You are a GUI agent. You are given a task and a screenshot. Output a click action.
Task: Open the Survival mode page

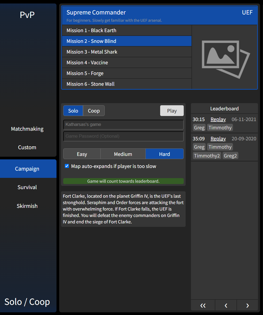tap(27, 187)
